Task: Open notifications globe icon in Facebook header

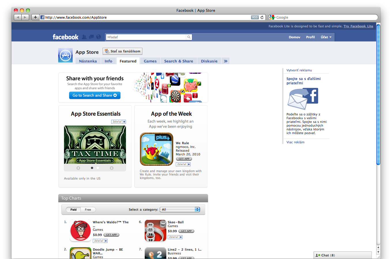Action: tap(99, 37)
